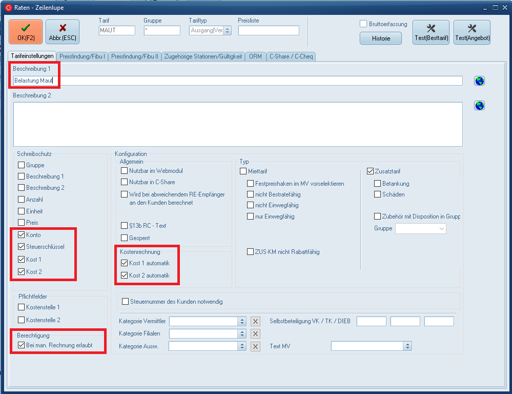Toggle the Kost 1 automatik checkbox
Viewport: 512px width, 394px height.
point(125,263)
